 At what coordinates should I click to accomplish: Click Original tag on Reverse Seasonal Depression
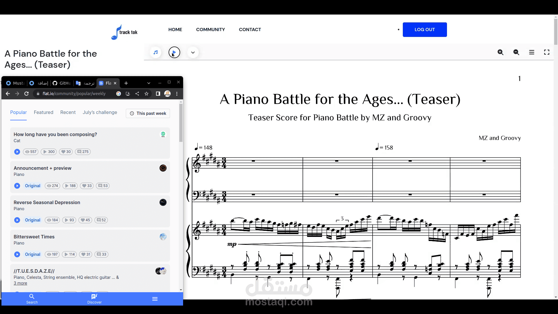point(33,220)
